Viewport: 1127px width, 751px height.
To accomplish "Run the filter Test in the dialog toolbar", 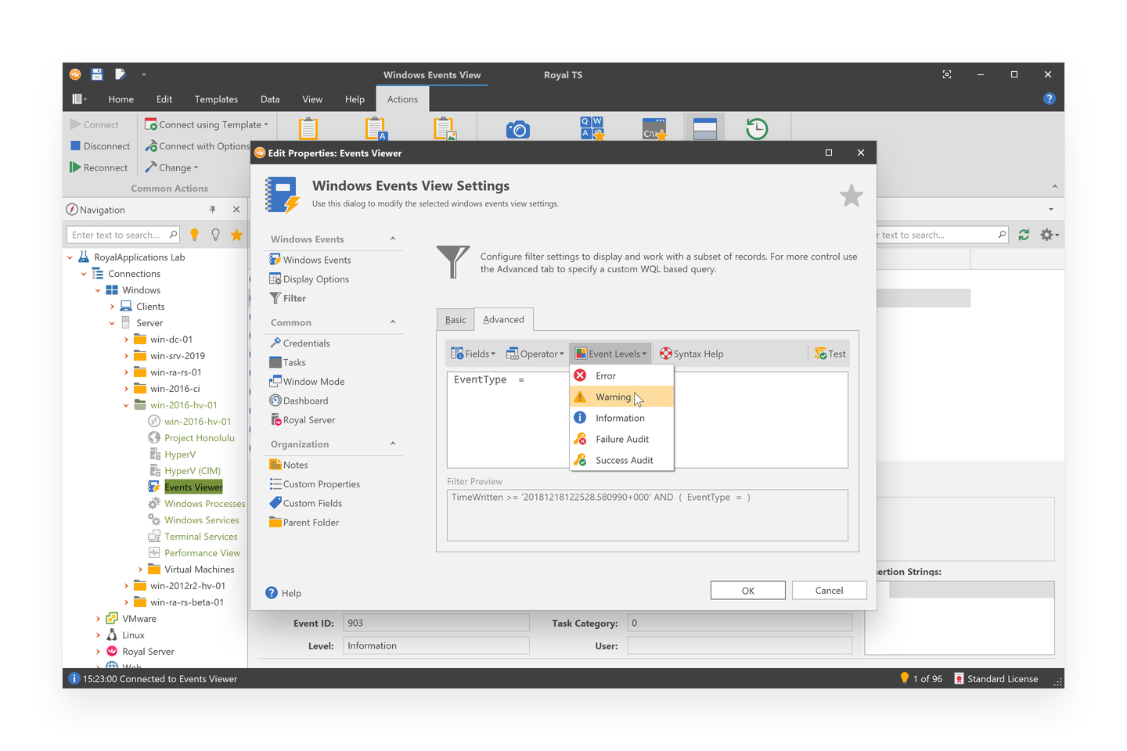I will (830, 354).
